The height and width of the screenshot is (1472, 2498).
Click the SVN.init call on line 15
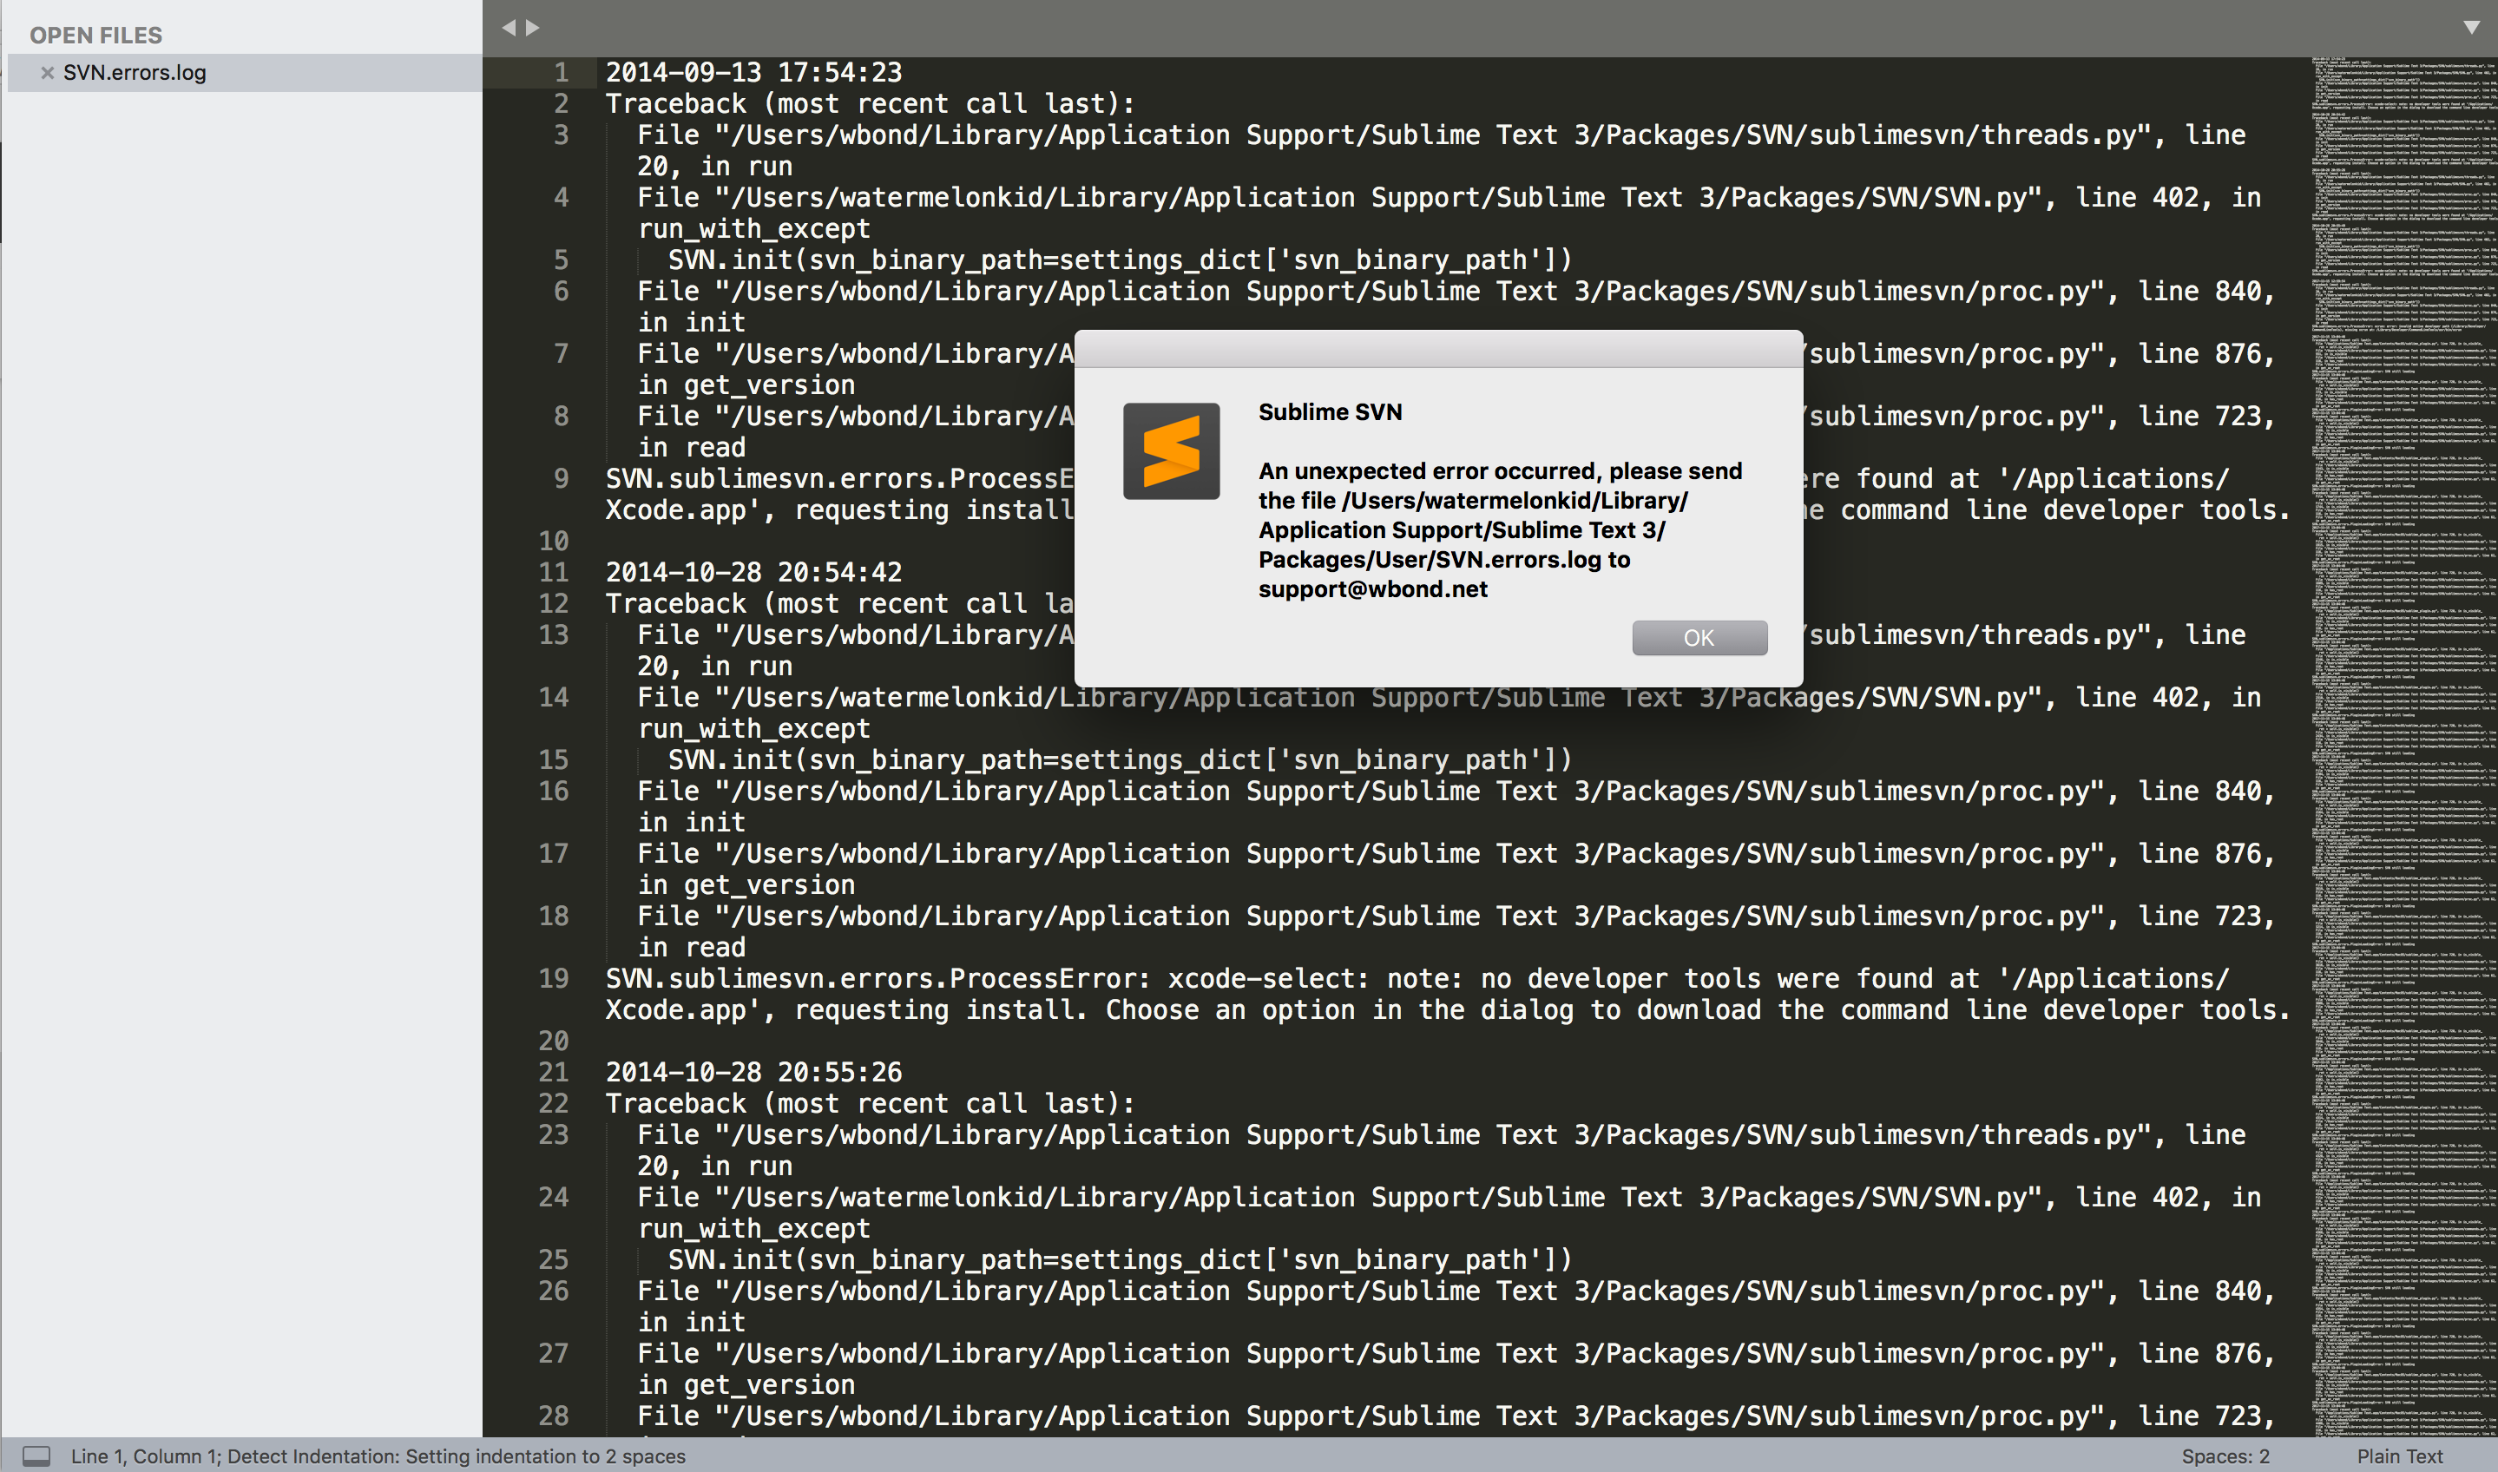1120,759
